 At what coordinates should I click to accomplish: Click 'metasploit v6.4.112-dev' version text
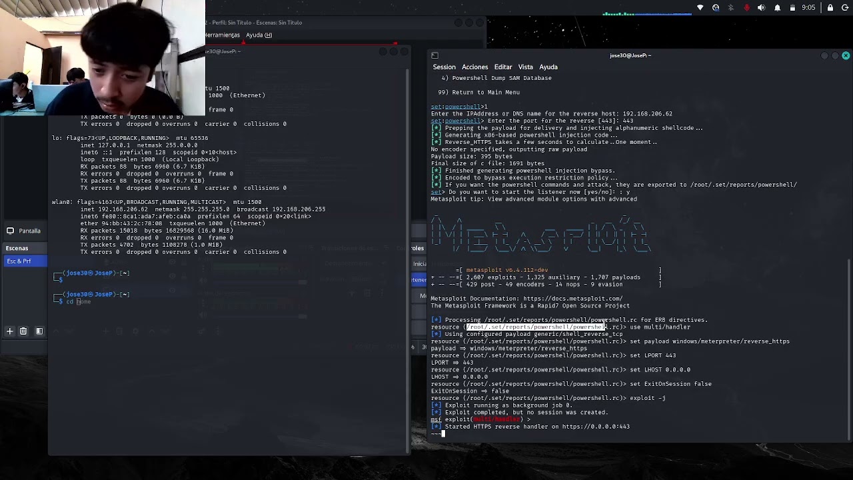[x=507, y=270]
